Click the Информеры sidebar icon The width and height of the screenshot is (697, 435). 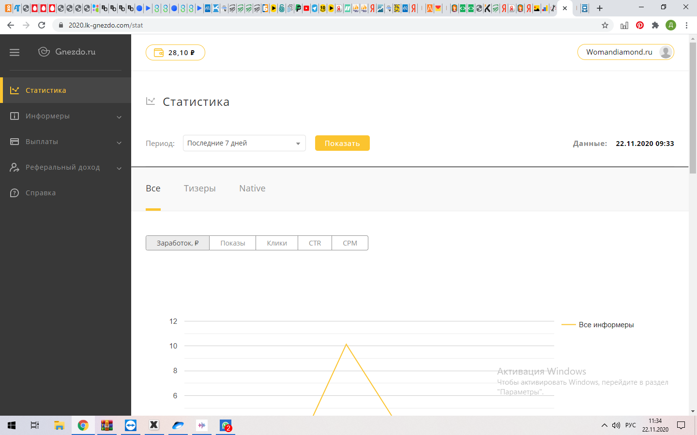15,116
